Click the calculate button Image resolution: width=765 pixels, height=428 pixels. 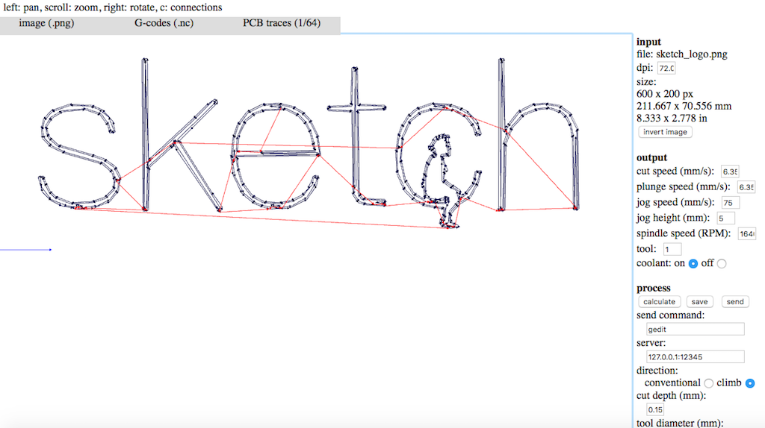[x=659, y=301]
